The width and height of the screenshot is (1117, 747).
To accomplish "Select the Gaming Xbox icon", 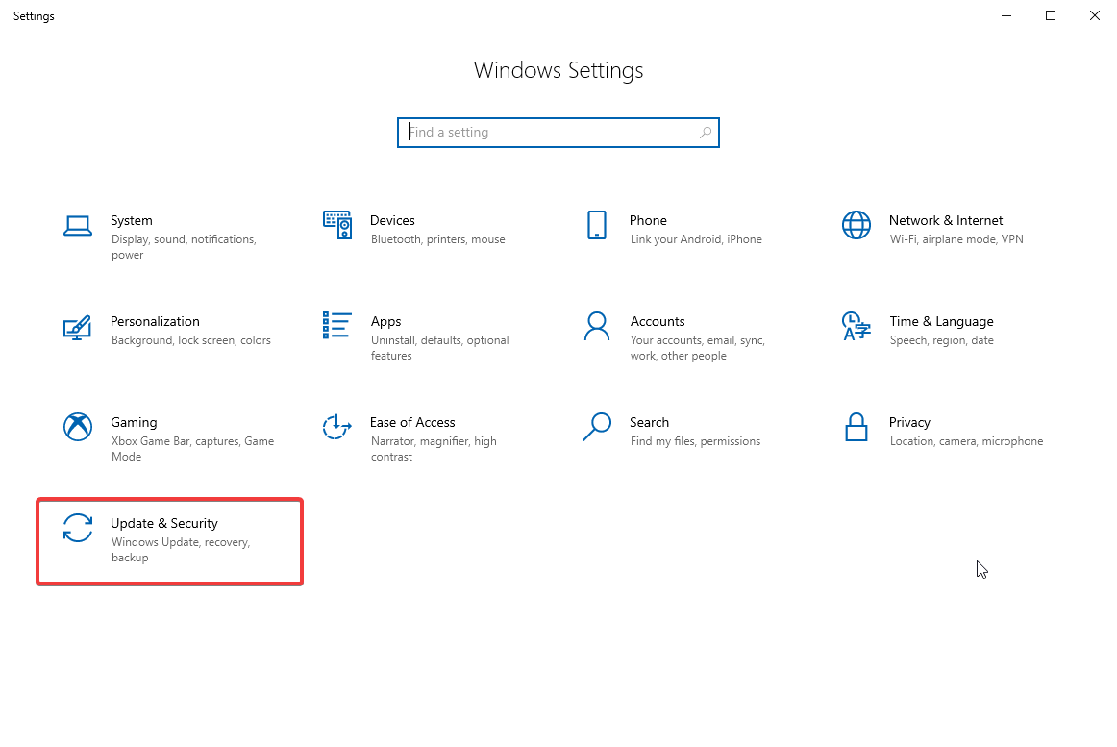I will [x=78, y=427].
